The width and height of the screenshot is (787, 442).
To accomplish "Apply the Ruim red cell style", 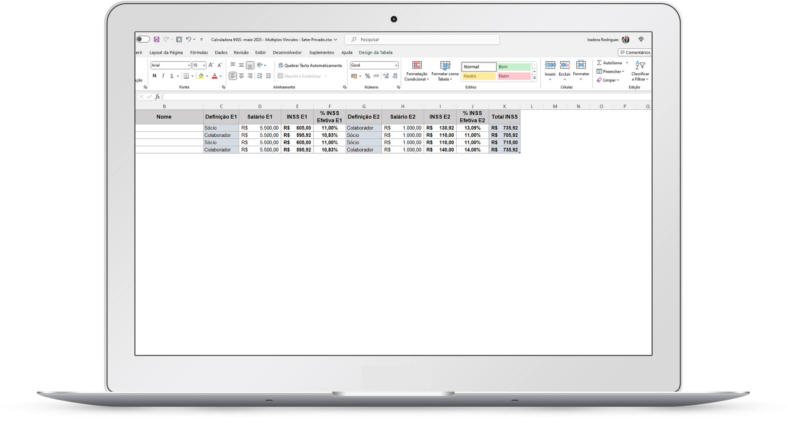I will pyautogui.click(x=514, y=76).
